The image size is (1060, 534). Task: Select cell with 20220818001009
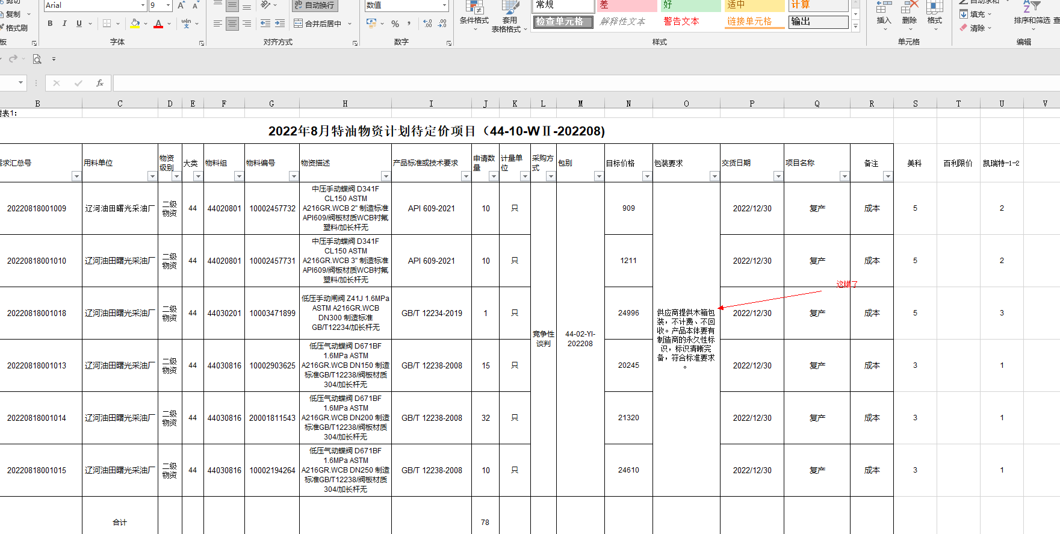click(x=37, y=208)
